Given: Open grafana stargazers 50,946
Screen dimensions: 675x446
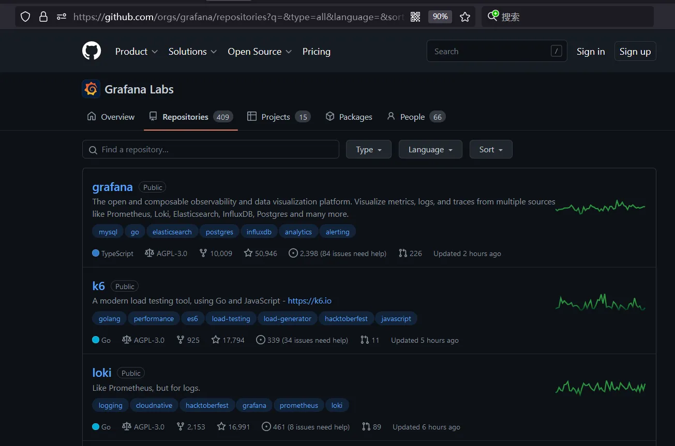Looking at the screenshot, I should pyautogui.click(x=261, y=253).
